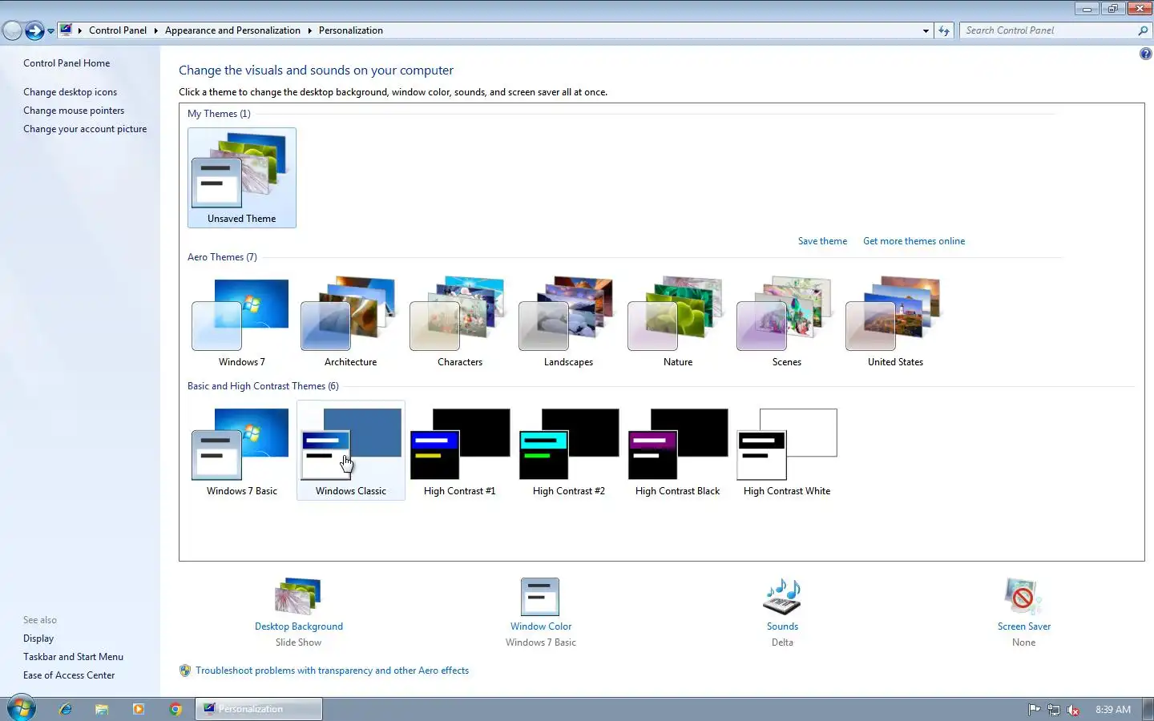The image size is (1154, 721).
Task: Open Windows Explorer from taskbar
Action: (x=102, y=709)
